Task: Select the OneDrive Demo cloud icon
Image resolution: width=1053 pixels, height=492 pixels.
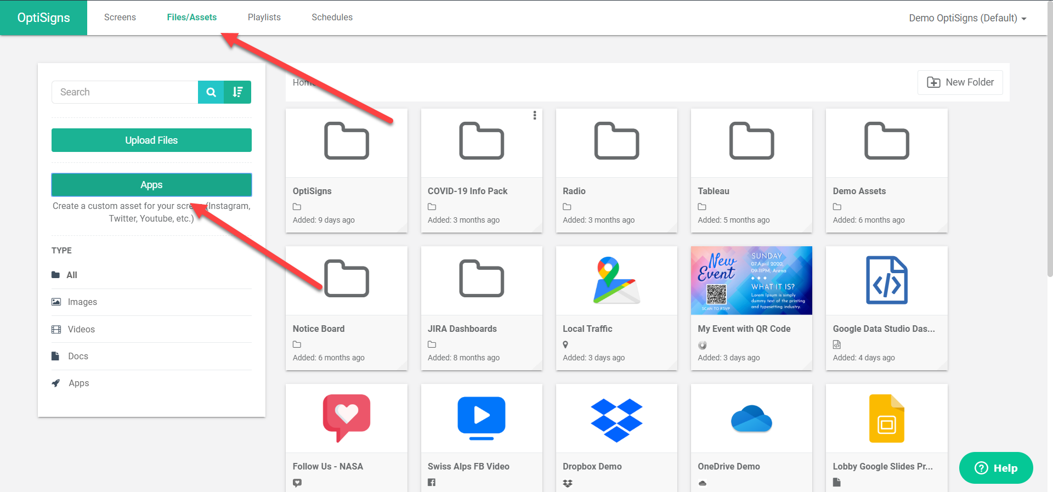Action: coord(751,419)
